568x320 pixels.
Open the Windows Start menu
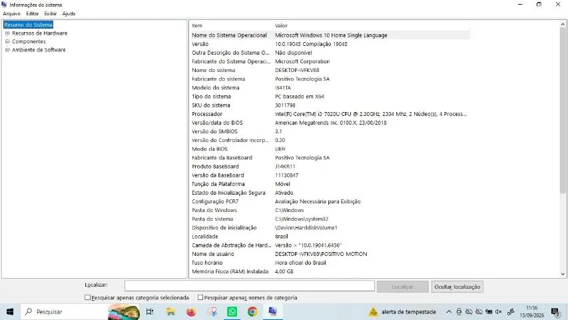click(10, 311)
